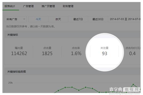Open the 2014-07-03 date range picker
143x95 pixels.
point(124,19)
